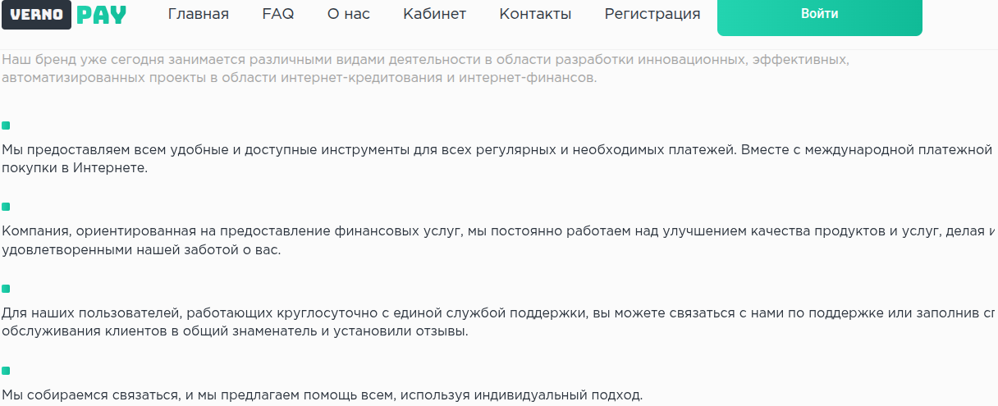The height and width of the screenshot is (406, 998).
Task: Navigate to Контакты
Action: click(535, 14)
